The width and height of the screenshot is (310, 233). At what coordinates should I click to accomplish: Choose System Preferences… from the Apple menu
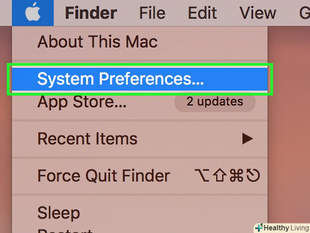(121, 79)
